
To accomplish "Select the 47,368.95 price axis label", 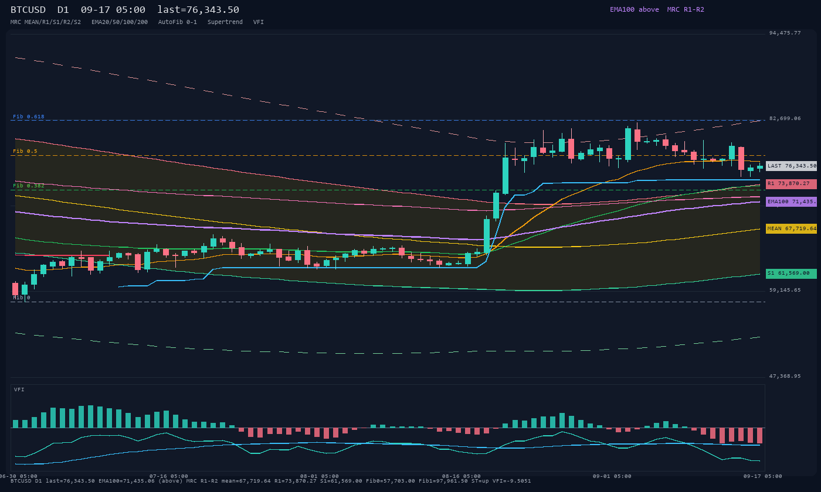I will (785, 376).
